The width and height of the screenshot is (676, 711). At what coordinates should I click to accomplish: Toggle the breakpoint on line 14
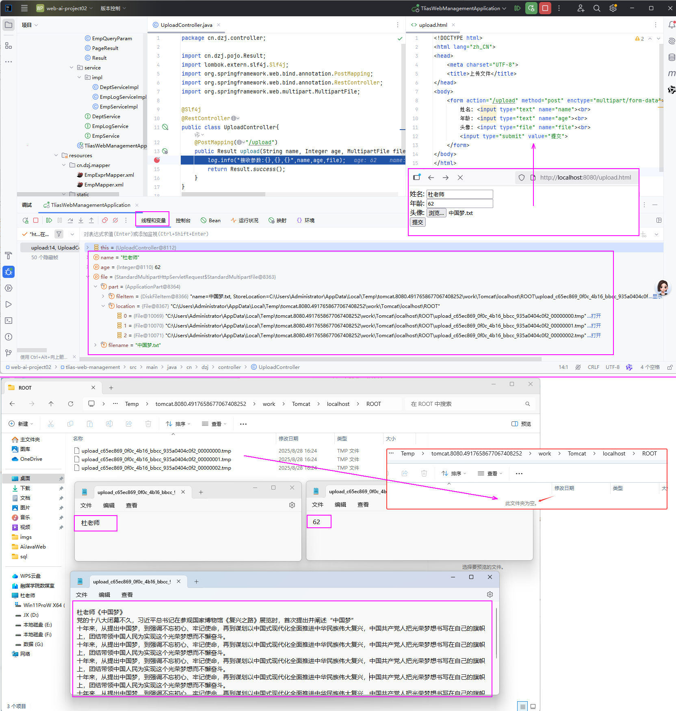point(157,160)
